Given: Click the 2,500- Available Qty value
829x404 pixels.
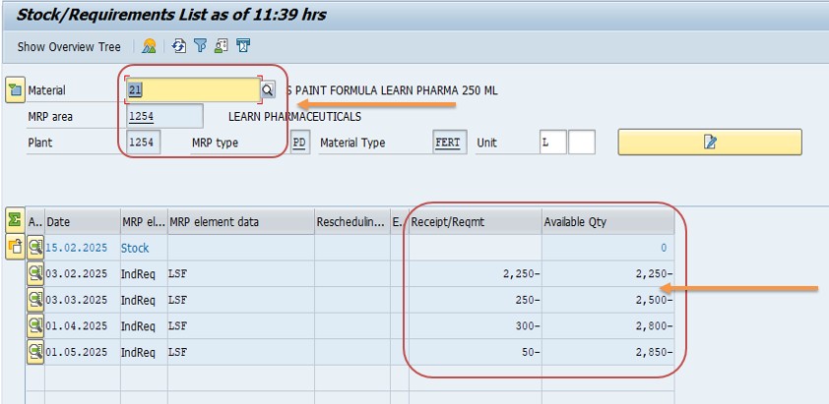Looking at the screenshot, I should (x=654, y=300).
